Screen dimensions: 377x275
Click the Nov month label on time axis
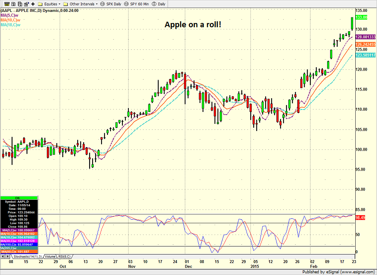tap(132, 266)
